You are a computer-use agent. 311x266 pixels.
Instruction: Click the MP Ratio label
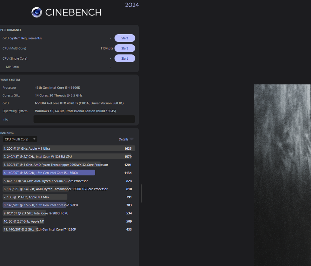[x=12, y=67]
